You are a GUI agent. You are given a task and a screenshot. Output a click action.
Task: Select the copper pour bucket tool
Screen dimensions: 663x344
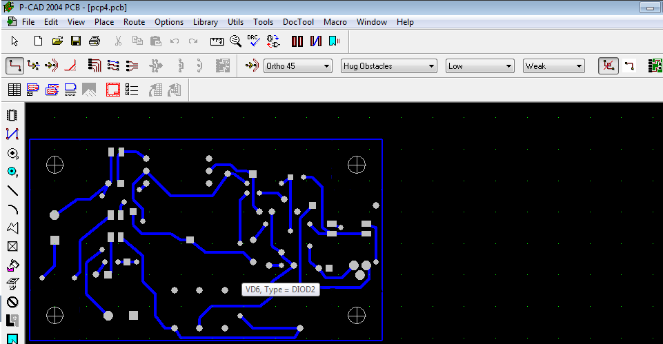point(12,265)
